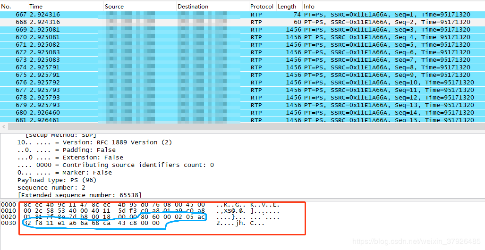485x250 pixels.
Task: Sort by the Length column header
Action: click(289, 7)
